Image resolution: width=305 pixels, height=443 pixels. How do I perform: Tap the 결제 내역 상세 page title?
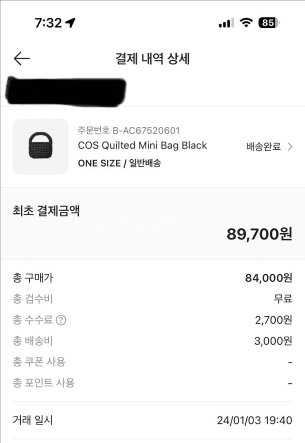pos(152,59)
